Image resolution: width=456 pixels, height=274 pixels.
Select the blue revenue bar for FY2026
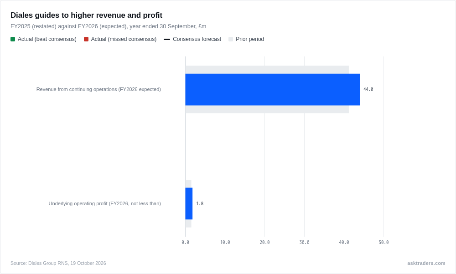(273, 89)
